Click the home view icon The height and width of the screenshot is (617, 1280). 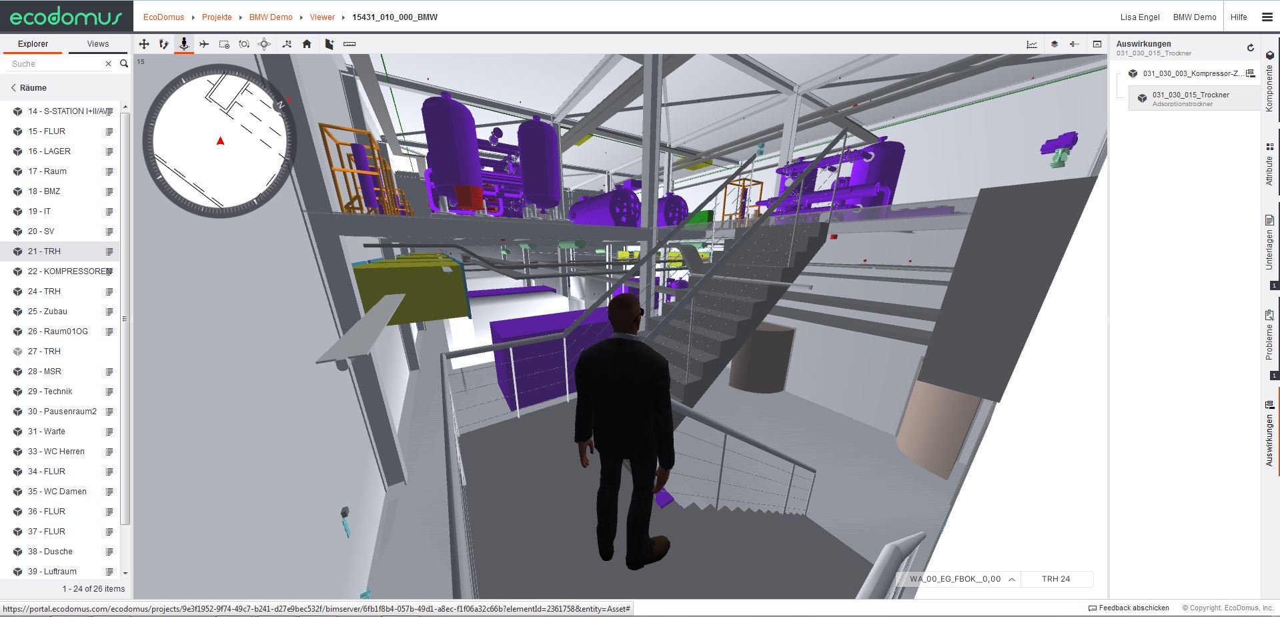click(x=307, y=44)
